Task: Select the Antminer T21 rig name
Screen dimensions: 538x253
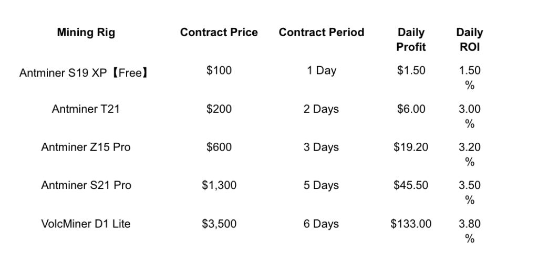Action: coord(86,109)
